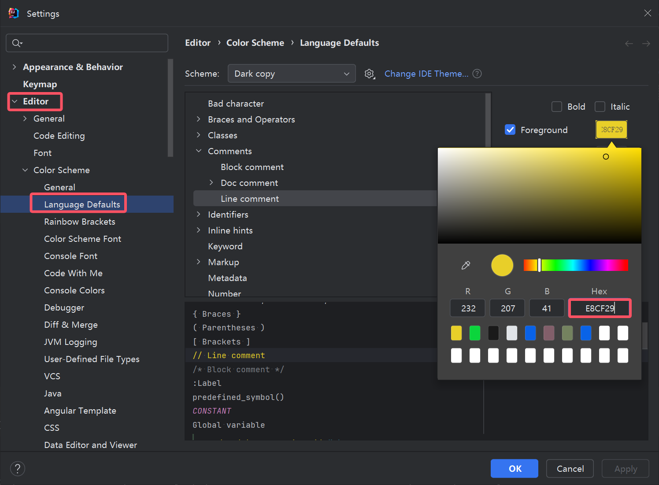
Task: Select the mauve recent color swatch
Action: coord(549,333)
